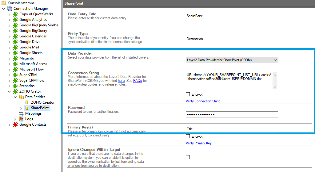
Task: Click the ZOHO Creator data entity icon
Action: click(27, 102)
